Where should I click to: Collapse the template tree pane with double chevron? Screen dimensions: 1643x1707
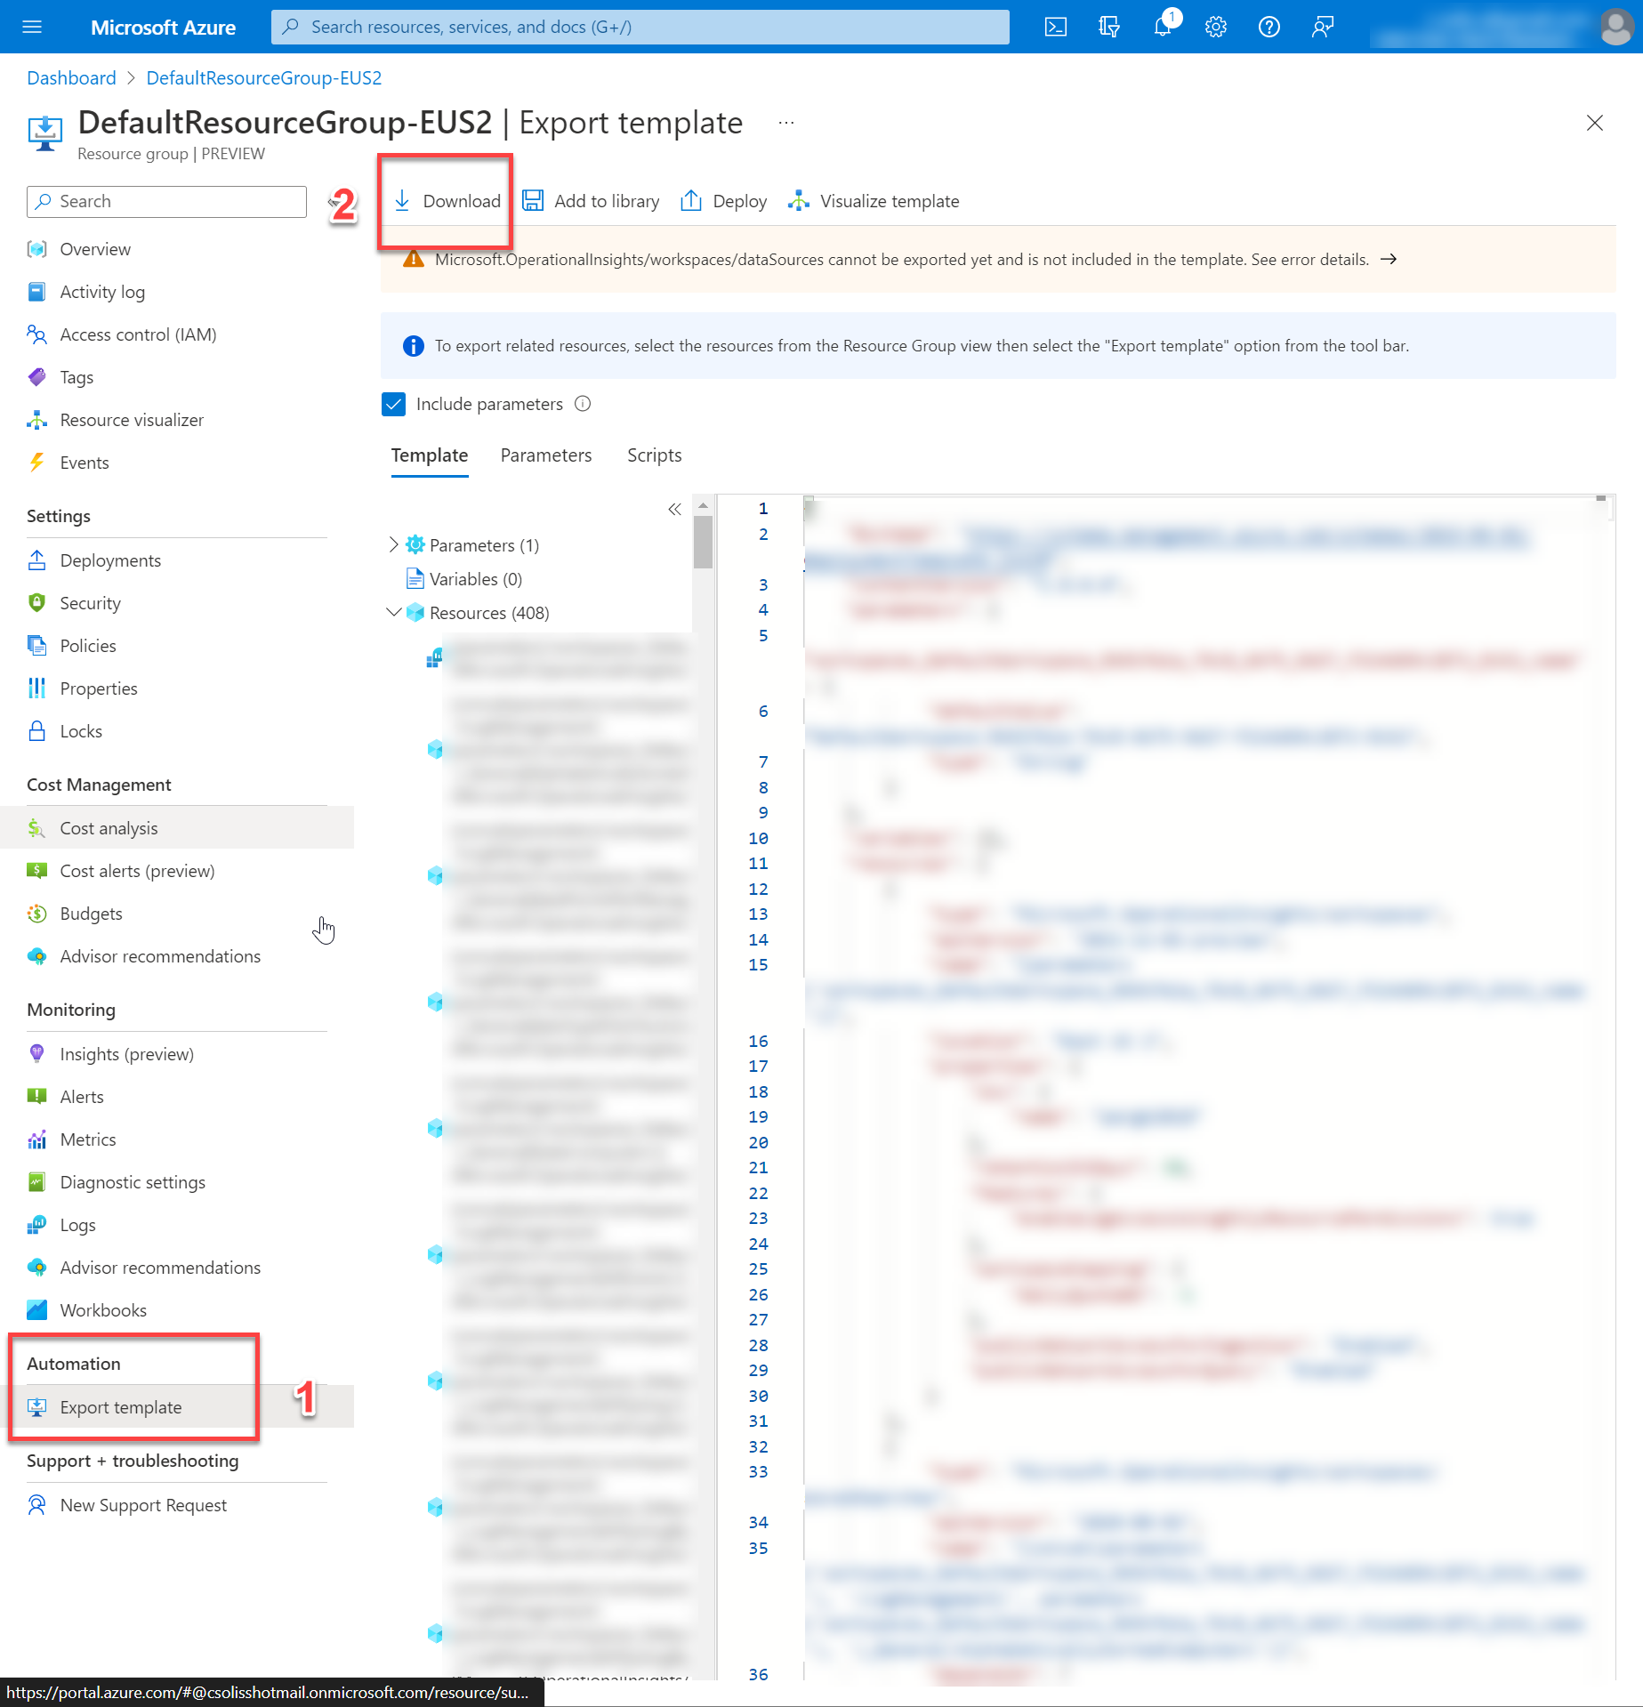(674, 509)
